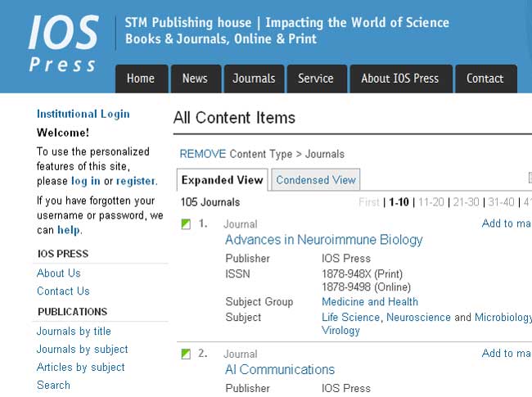
Task: Select the ISSN 1878-9498 (Online) text
Action: click(367, 287)
